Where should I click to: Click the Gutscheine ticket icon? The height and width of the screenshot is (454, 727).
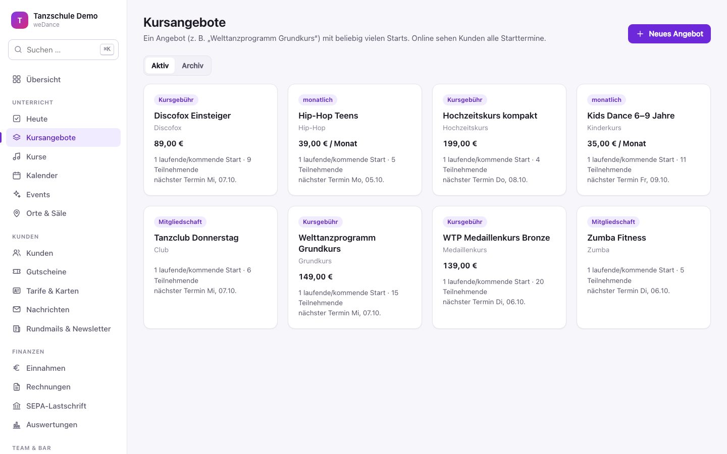coord(17,272)
